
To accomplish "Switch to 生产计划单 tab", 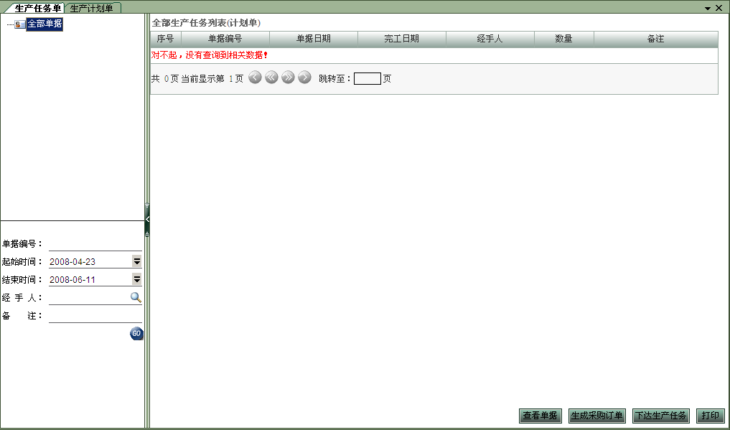I will tap(92, 9).
